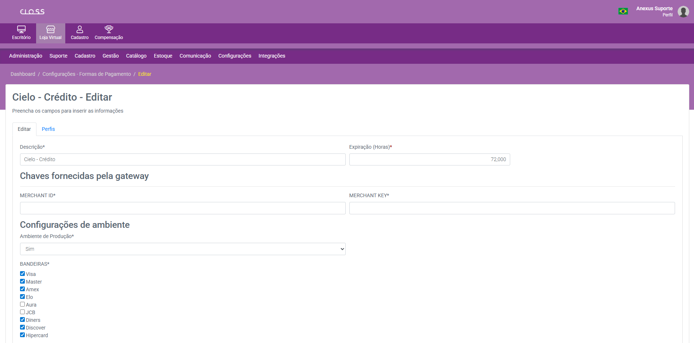Image resolution: width=694 pixels, height=343 pixels.
Task: Uncheck the Visa card brand checkbox
Action: coord(23,274)
